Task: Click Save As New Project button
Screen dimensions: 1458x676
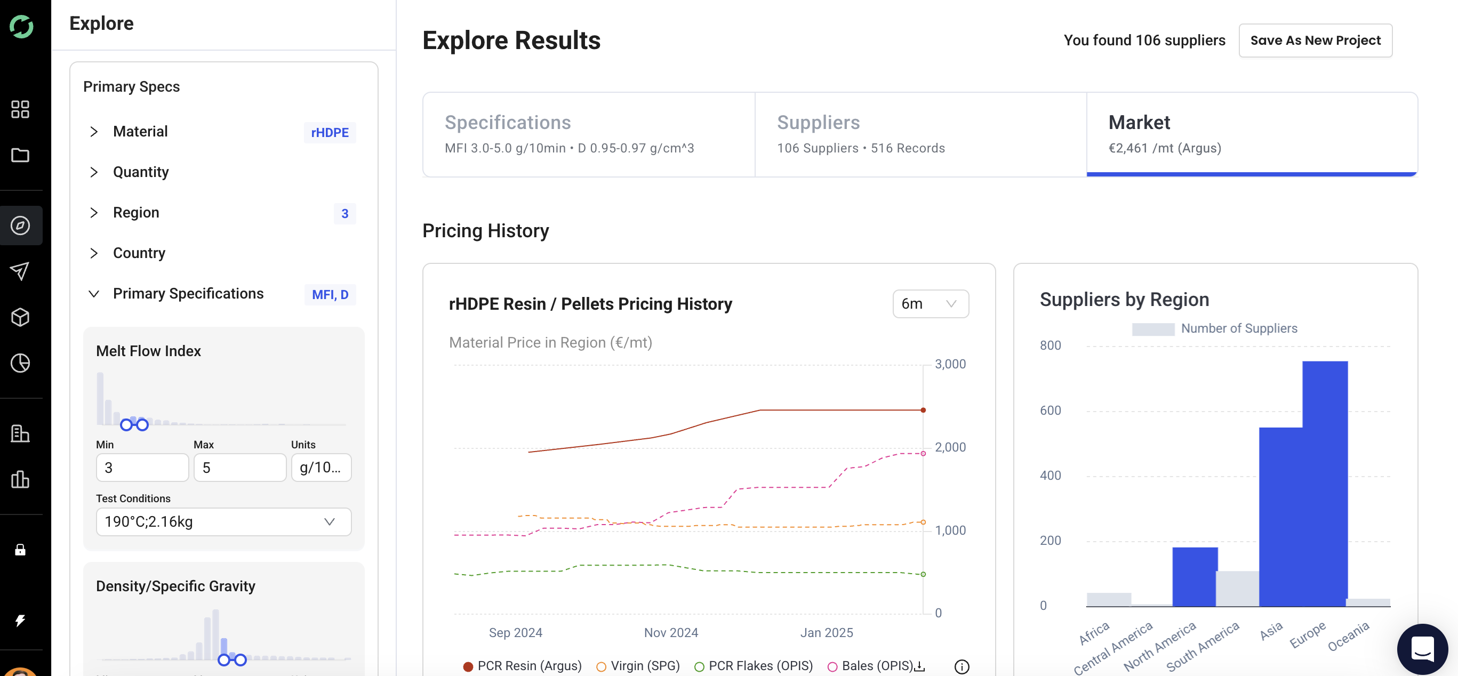Action: 1316,40
